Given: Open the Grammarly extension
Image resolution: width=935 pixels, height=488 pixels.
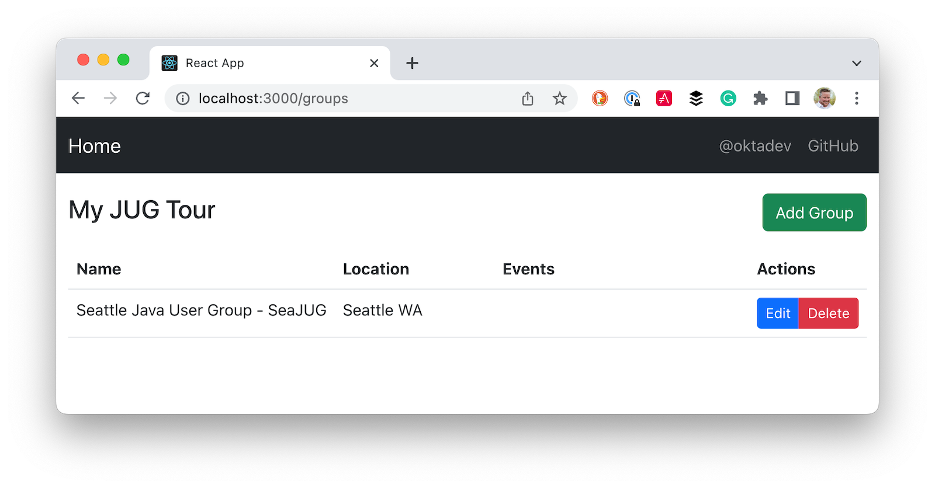Looking at the screenshot, I should [728, 99].
